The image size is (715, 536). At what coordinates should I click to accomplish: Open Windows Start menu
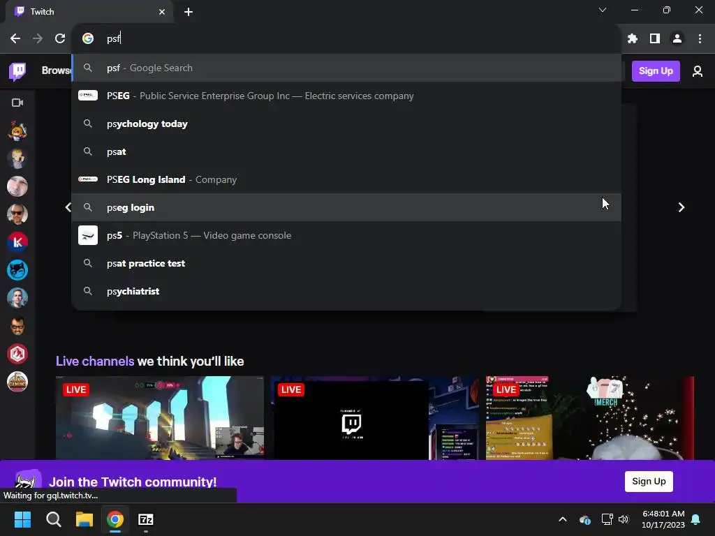(22, 519)
